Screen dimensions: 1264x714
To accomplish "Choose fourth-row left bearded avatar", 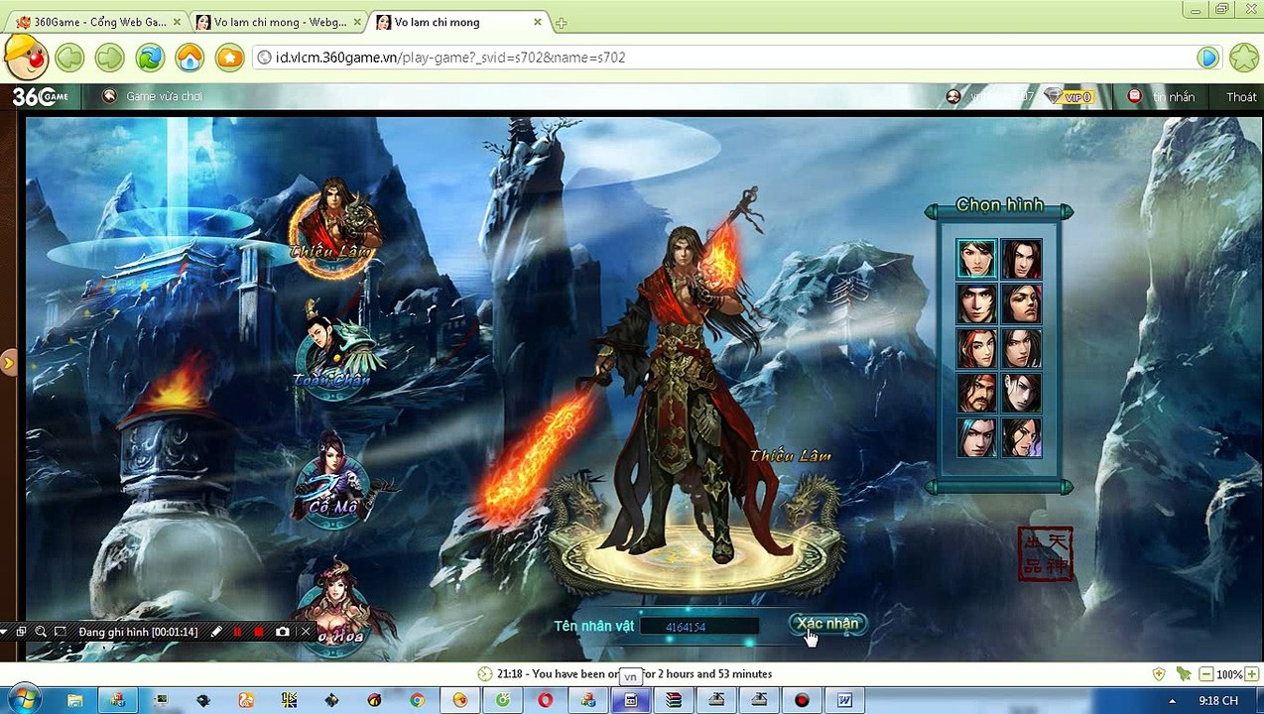I will point(976,393).
